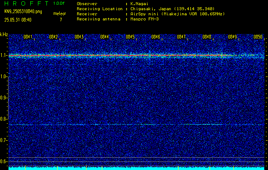This screenshot has height=170, width=268.
Task: Click the faint signal line below 0.8 kHz
Action: tap(136, 125)
